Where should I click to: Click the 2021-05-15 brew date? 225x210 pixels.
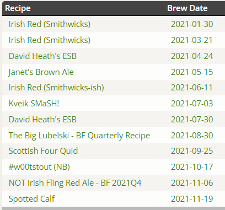192,72
